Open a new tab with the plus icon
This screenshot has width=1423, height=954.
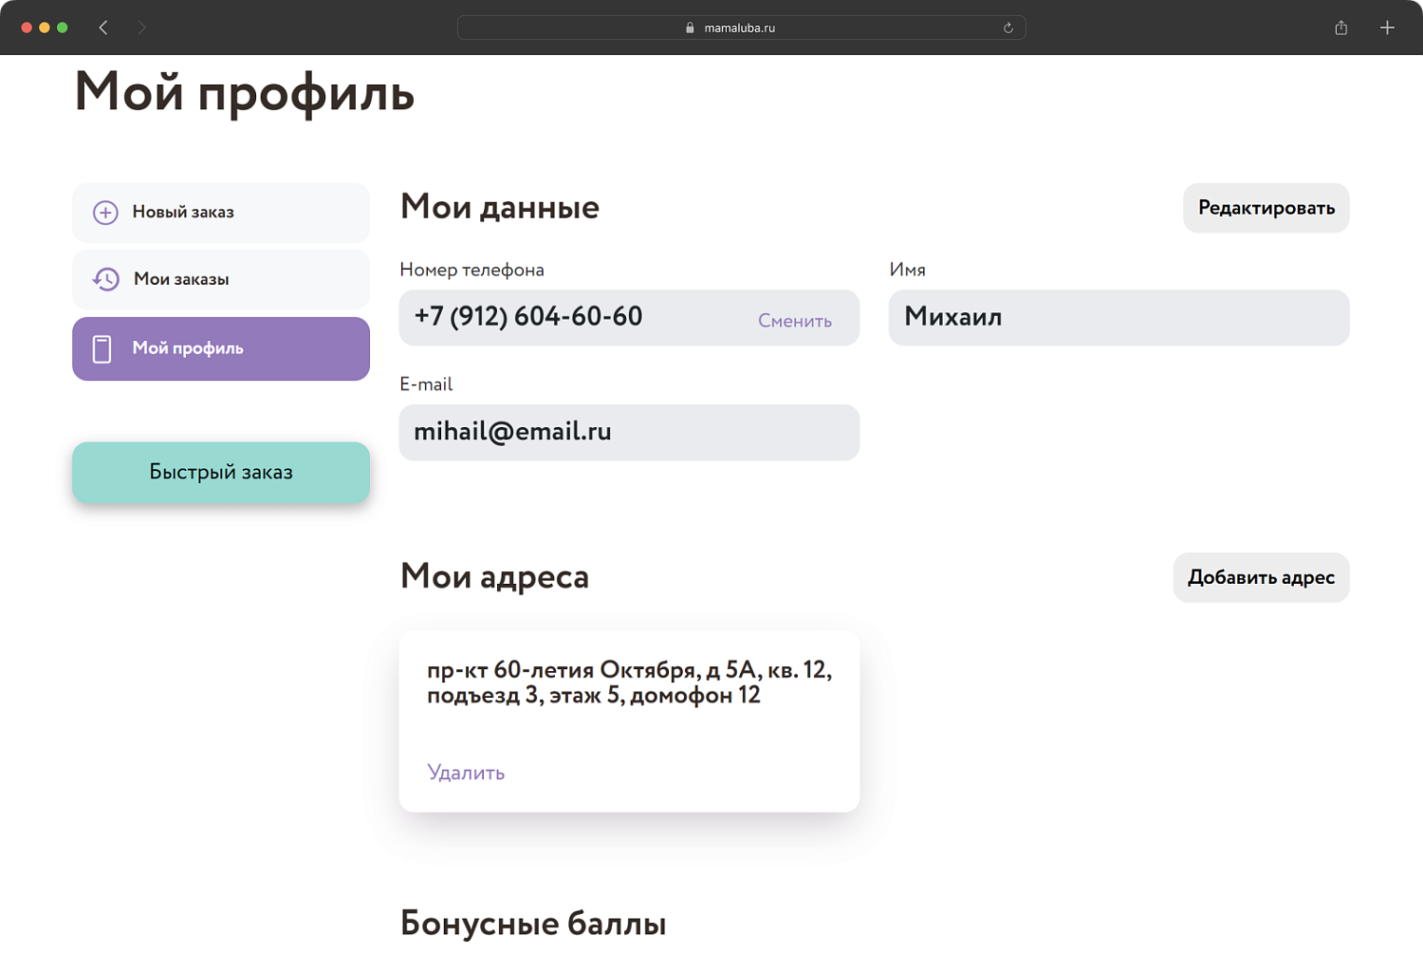pos(1387,28)
